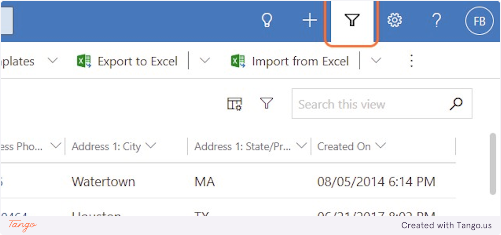The image size is (501, 235).
Task: Open the FB user account avatar
Action: [479, 20]
